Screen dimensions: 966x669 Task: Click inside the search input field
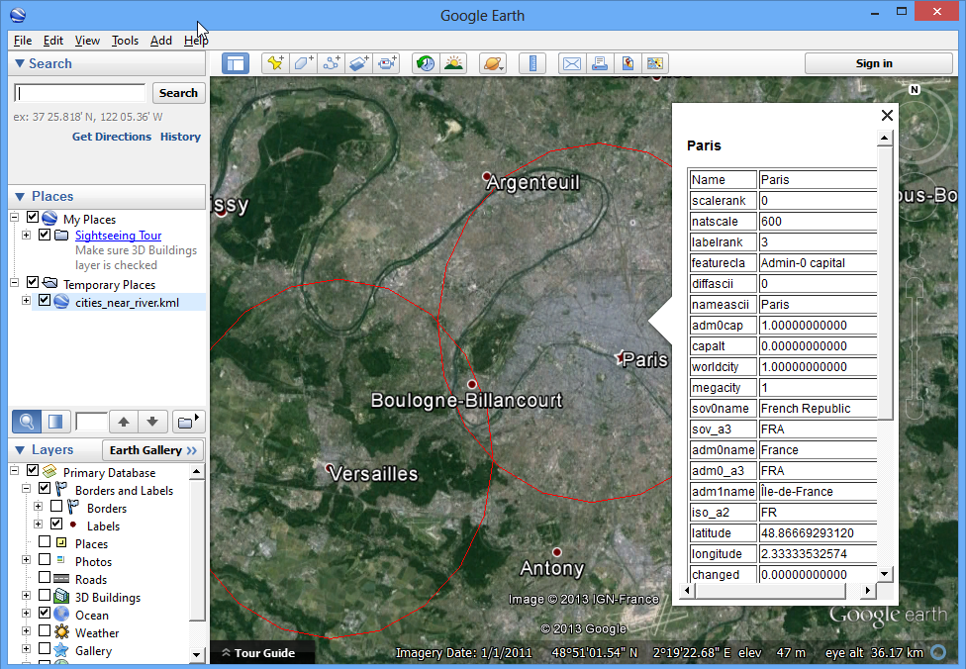(79, 93)
